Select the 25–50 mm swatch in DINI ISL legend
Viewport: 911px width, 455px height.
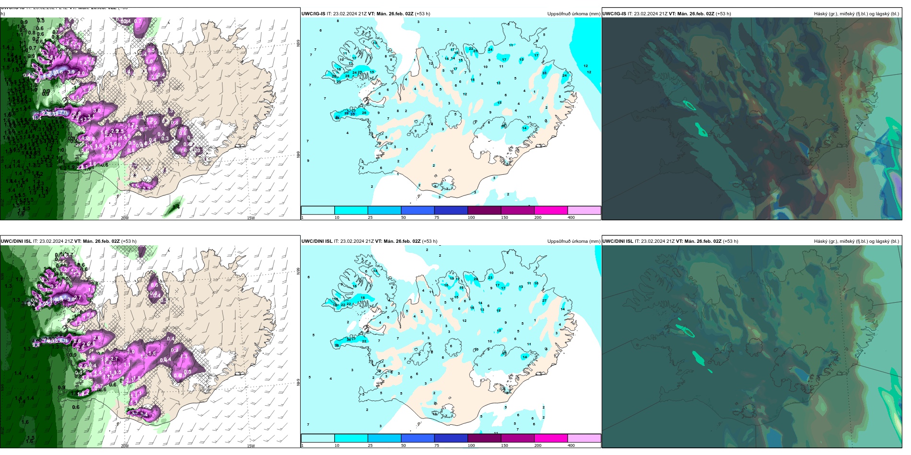384,438
